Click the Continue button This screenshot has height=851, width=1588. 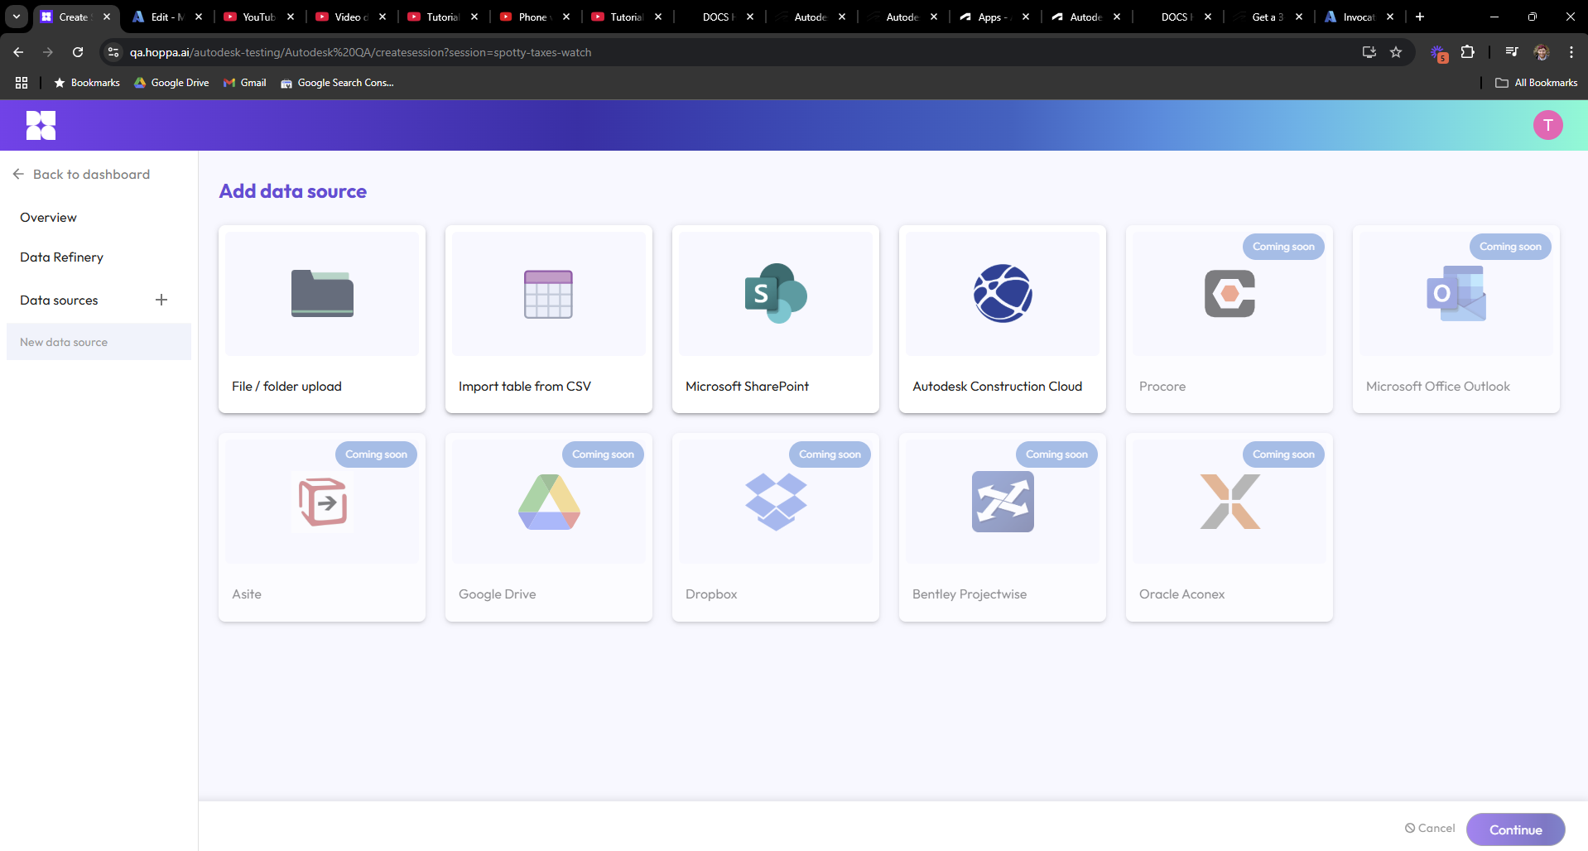(1515, 829)
